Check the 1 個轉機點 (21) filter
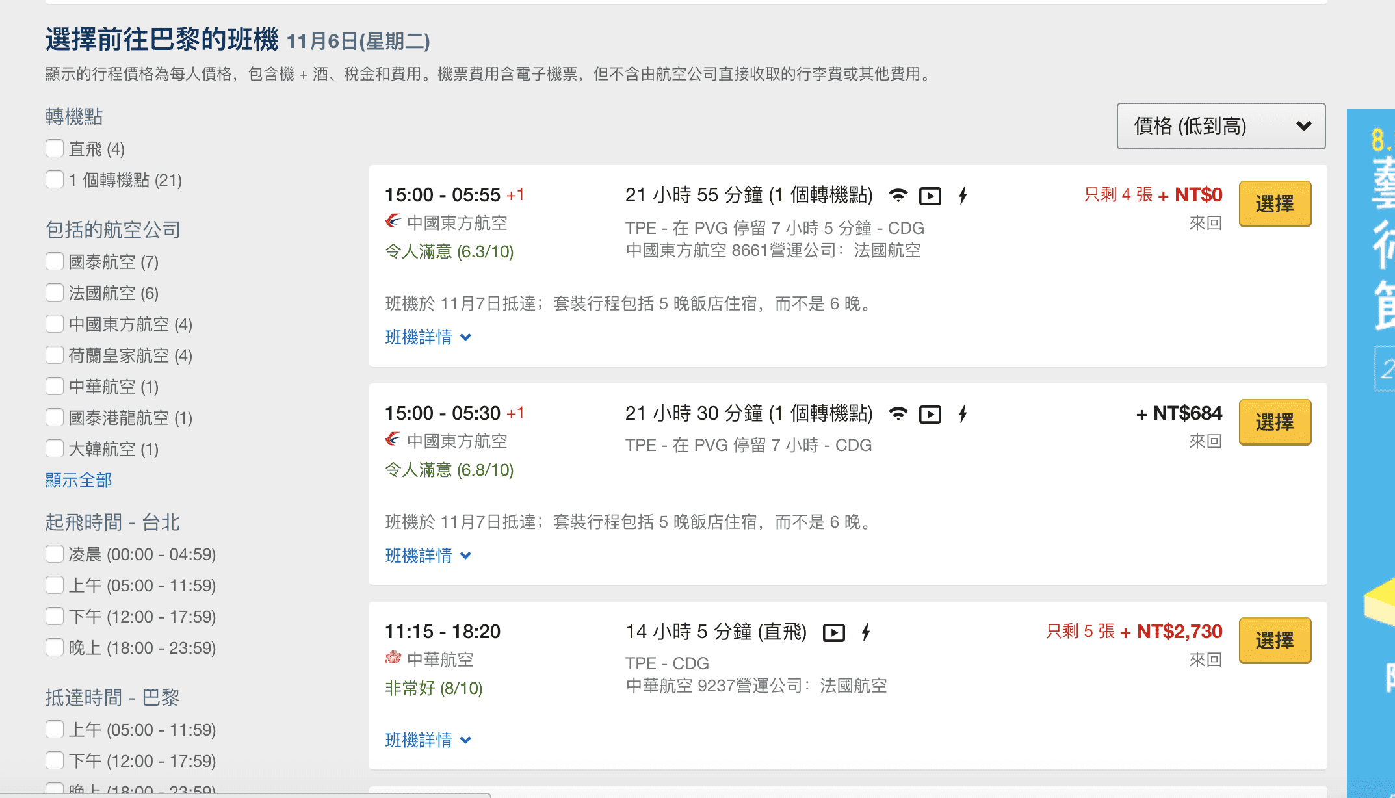Screen dimensions: 1395x798 pyautogui.click(x=55, y=179)
